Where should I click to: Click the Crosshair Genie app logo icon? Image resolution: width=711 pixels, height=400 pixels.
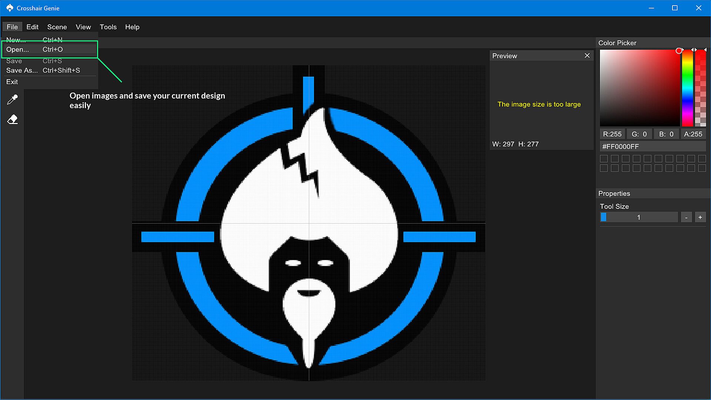(10, 8)
